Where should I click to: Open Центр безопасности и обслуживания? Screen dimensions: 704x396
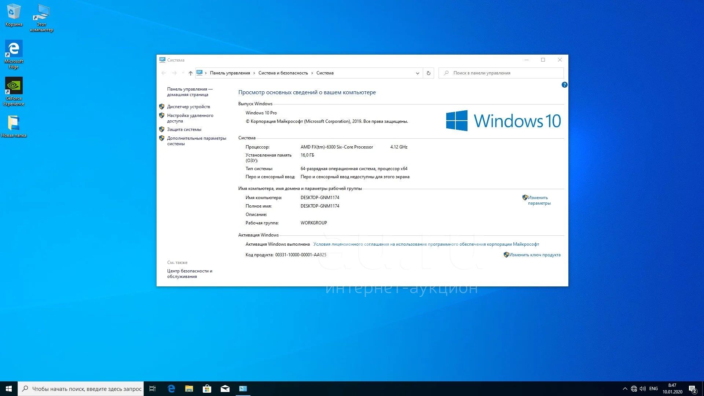(190, 274)
